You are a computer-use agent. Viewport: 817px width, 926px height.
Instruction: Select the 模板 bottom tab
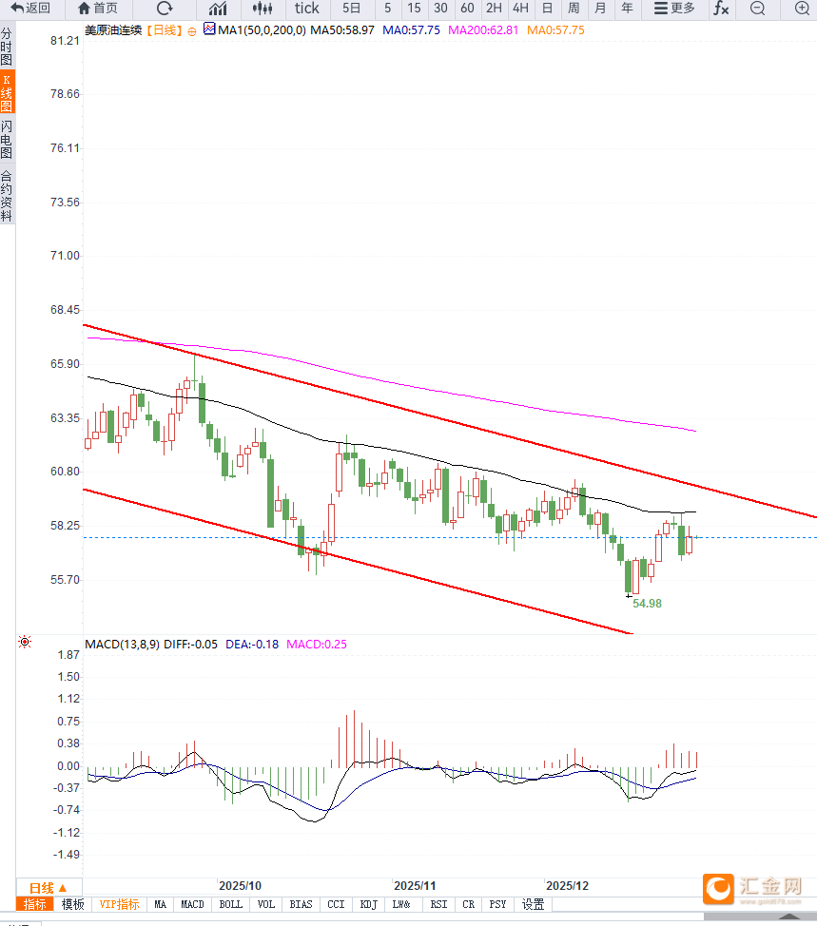point(72,904)
